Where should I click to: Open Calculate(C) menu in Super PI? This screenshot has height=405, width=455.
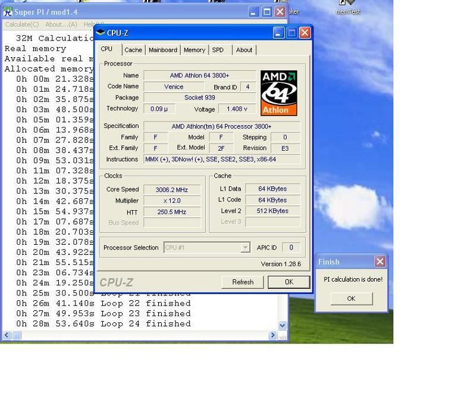22,24
